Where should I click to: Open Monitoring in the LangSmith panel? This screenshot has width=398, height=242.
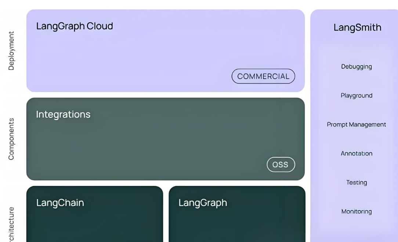357,211
